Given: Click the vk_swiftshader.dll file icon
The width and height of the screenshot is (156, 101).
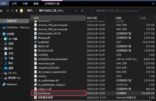Looking at the screenshot, I should pos(35,80).
